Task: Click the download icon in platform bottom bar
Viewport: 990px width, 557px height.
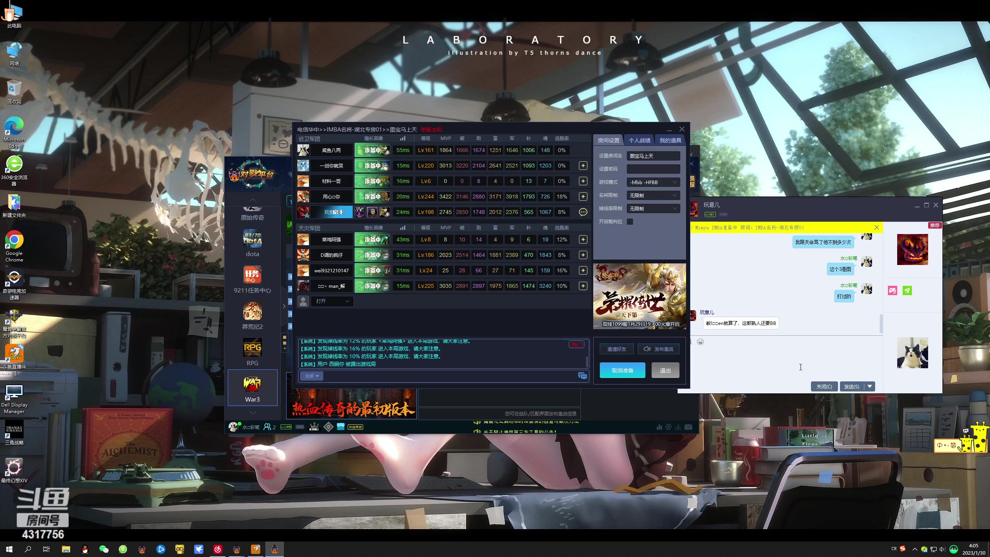Action: coord(678,427)
